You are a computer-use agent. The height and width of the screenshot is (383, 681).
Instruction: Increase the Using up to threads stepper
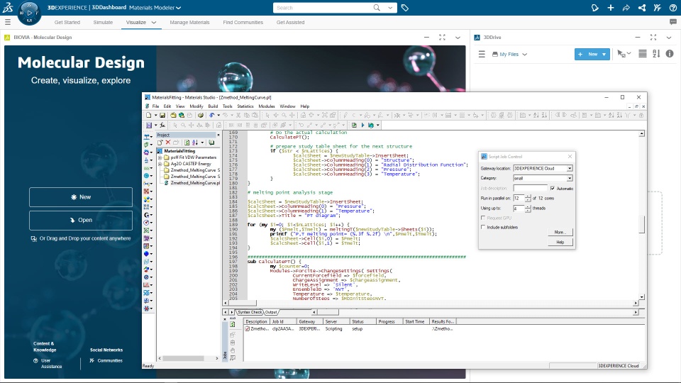click(528, 206)
